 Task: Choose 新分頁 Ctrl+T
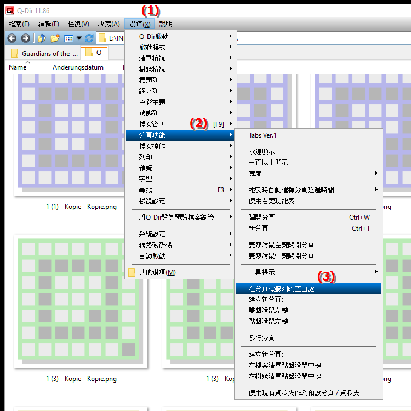[x=309, y=229]
